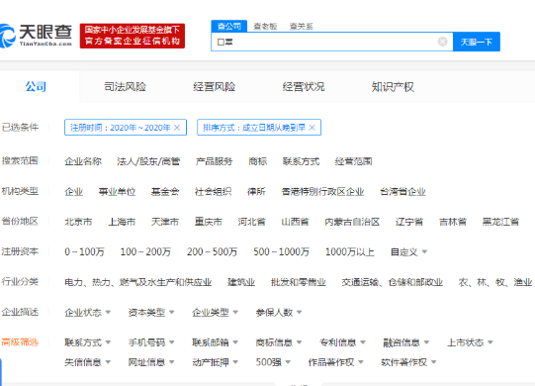Click the 天眼一下 search button

click(x=477, y=42)
